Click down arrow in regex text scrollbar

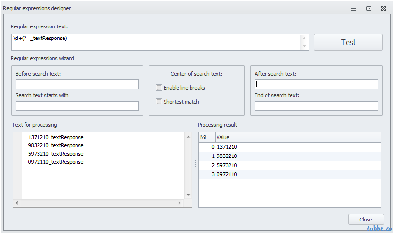[x=305, y=46]
